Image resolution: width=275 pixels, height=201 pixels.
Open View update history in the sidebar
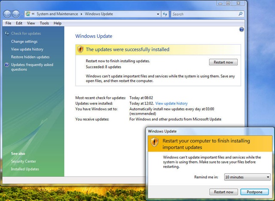[x=27, y=49]
